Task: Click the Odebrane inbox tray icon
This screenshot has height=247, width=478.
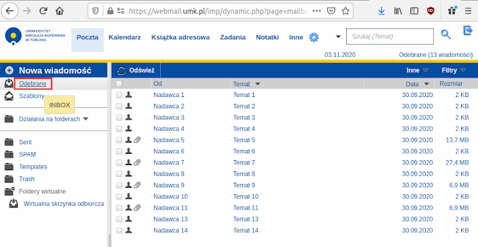Action: pyautogui.click(x=9, y=83)
